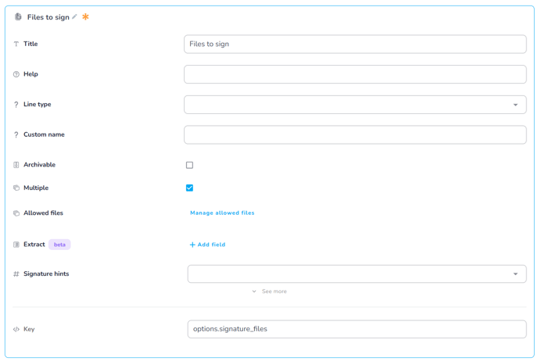Click the Multiple row icon
This screenshot has height=361, width=538.
tap(16, 188)
